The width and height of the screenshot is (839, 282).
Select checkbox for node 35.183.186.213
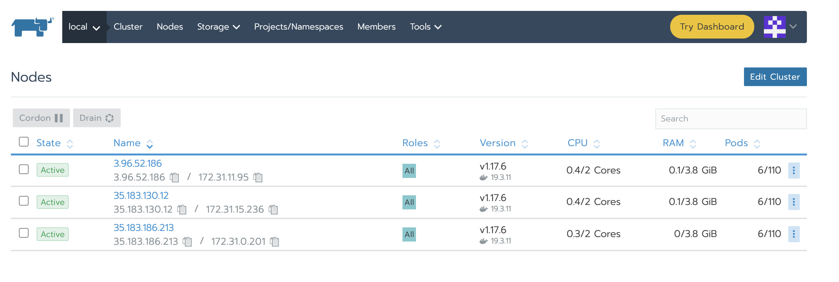tap(24, 233)
